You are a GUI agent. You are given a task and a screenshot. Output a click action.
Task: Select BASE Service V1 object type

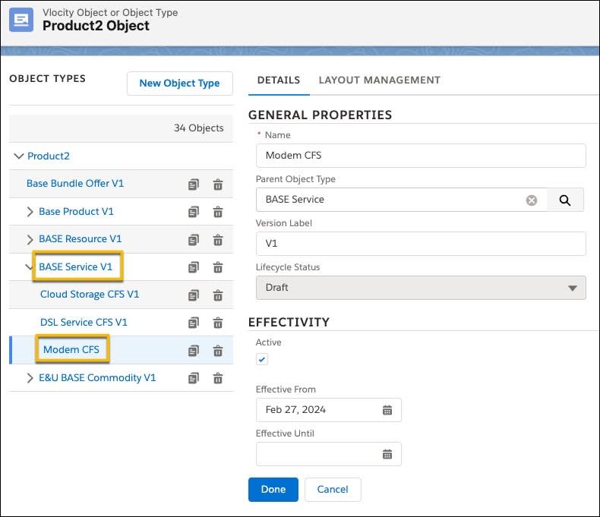[75, 267]
